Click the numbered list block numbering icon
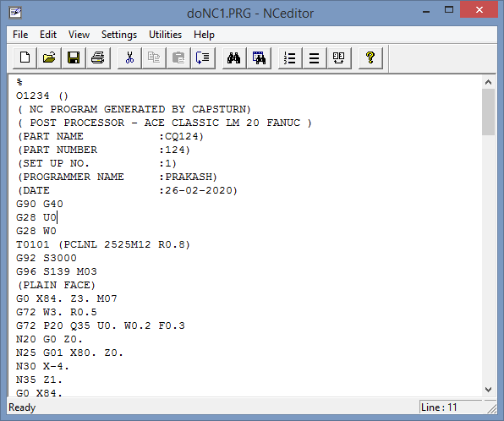Viewport: 504px width, 421px height. (290, 58)
